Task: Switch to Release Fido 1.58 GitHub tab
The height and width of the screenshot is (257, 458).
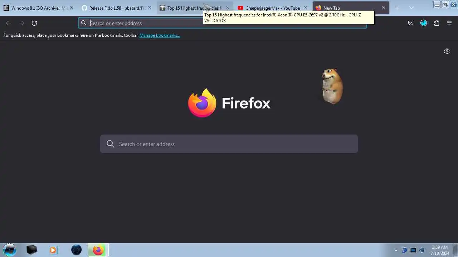Action: pyautogui.click(x=117, y=8)
